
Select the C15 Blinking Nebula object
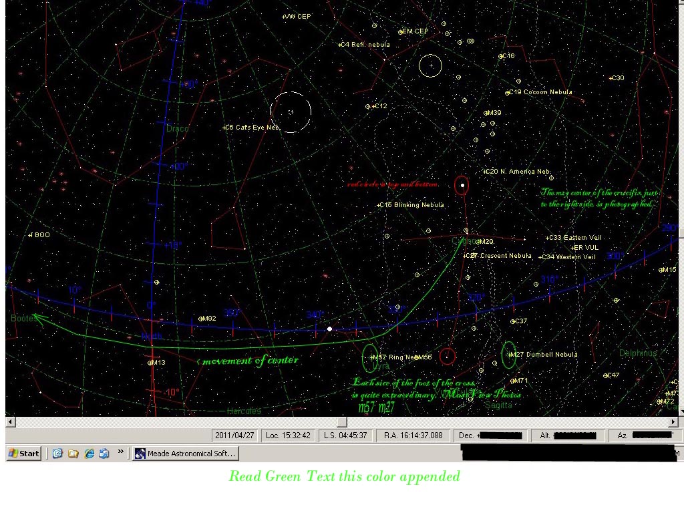point(379,205)
